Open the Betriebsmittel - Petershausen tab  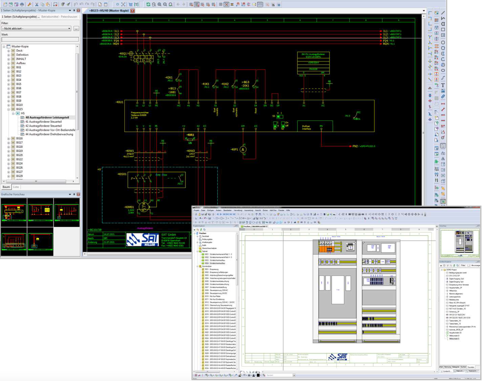click(x=59, y=17)
